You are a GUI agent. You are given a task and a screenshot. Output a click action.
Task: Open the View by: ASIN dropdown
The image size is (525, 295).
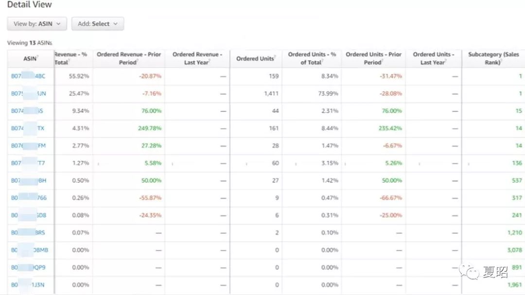point(36,24)
